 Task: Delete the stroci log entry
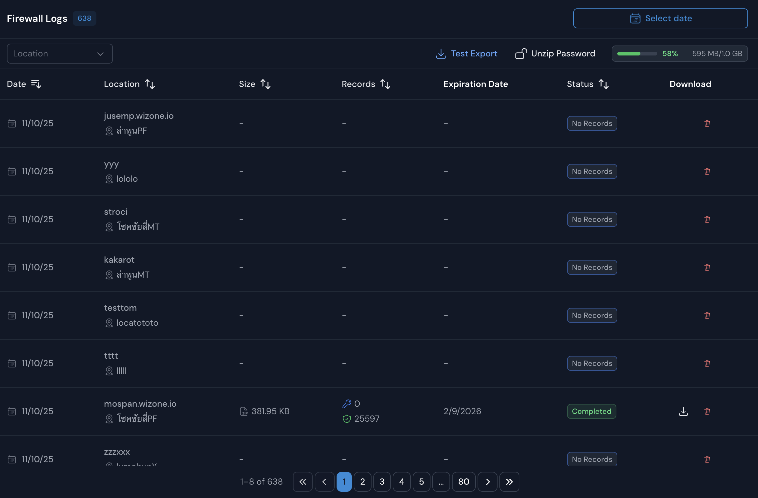(x=707, y=219)
